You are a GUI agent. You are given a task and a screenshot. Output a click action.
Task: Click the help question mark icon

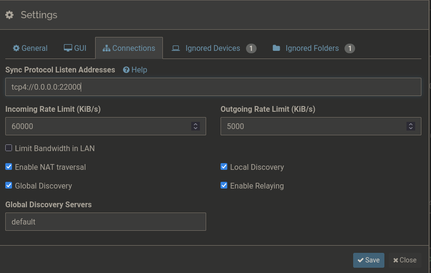pyautogui.click(x=126, y=70)
